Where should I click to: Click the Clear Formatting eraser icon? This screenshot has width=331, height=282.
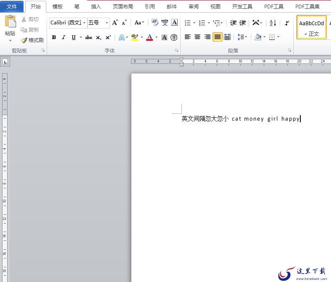coord(155,22)
